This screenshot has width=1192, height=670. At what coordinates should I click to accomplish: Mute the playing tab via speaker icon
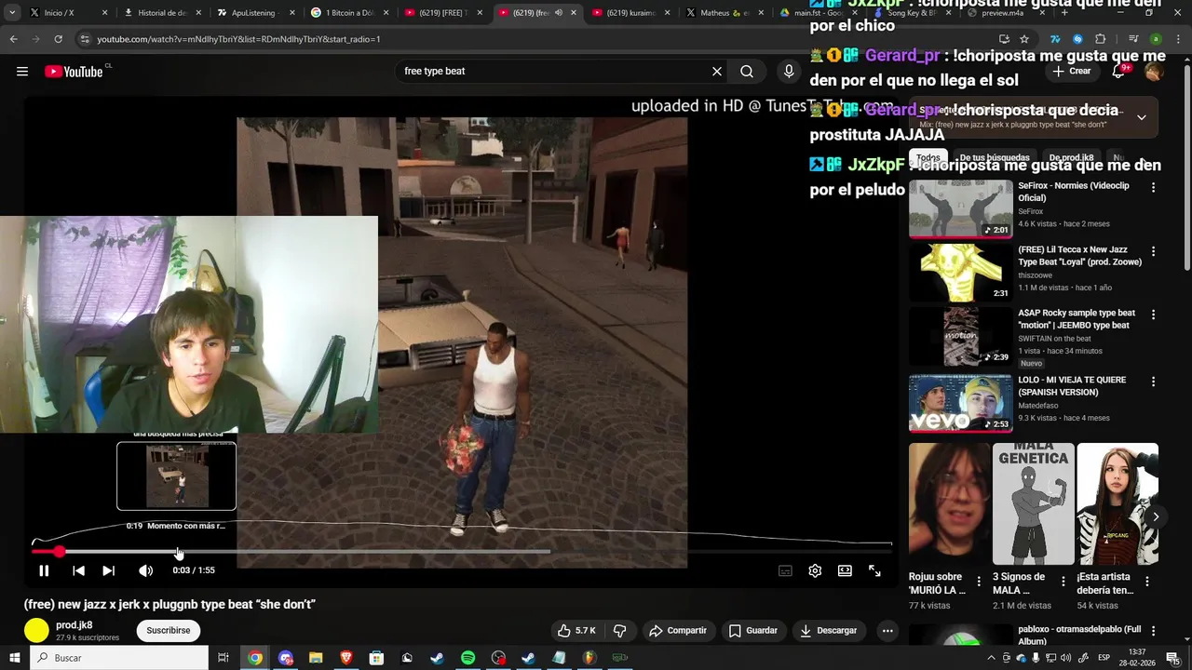559,13
